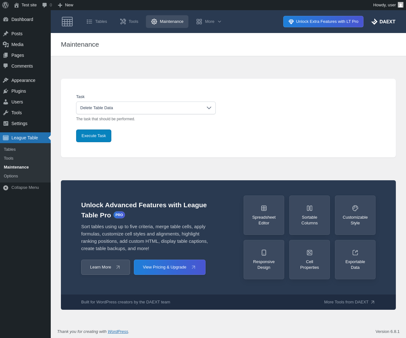Open the Task dropdown showing Delete Table Data
The image size is (406, 338).
[146, 108]
